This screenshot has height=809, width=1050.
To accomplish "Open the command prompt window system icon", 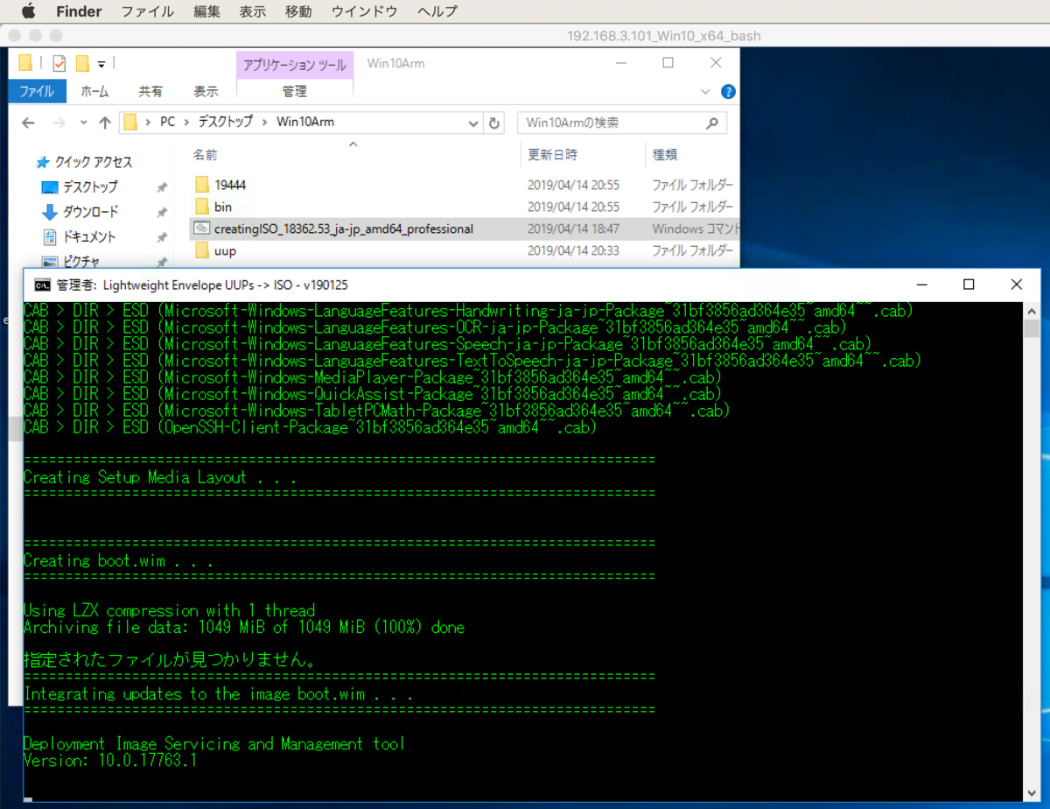I will pos(41,285).
